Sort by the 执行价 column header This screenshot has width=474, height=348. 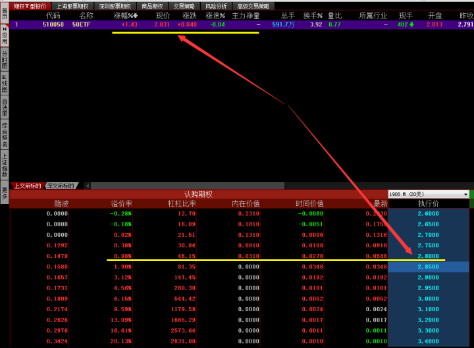click(x=429, y=204)
